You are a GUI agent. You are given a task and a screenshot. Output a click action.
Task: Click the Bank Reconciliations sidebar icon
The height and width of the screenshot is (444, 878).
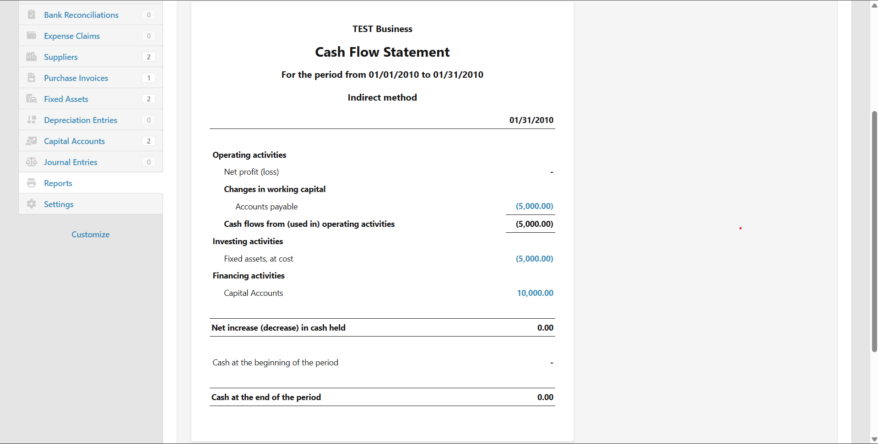click(31, 15)
